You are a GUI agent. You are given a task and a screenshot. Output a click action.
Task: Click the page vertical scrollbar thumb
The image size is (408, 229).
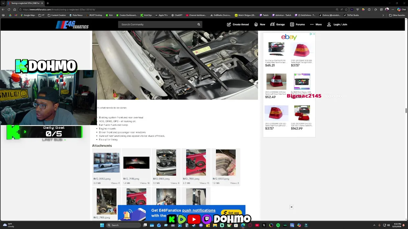pyautogui.click(x=406, y=110)
